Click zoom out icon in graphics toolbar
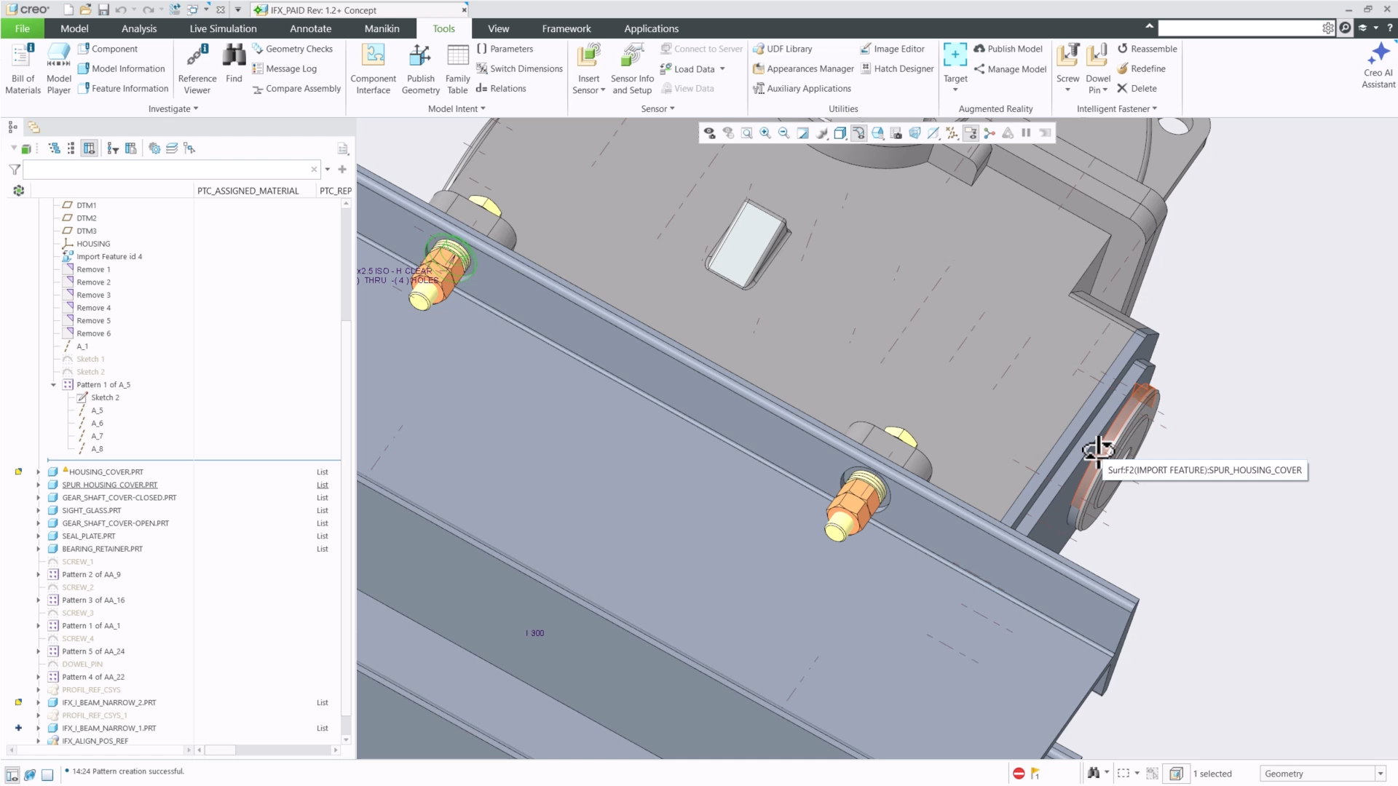This screenshot has width=1398, height=786. coord(783,133)
